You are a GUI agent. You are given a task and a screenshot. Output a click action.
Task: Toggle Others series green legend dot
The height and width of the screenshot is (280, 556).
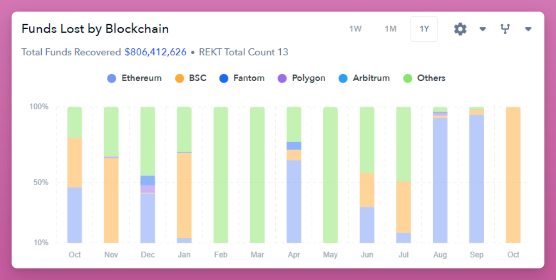pos(408,78)
